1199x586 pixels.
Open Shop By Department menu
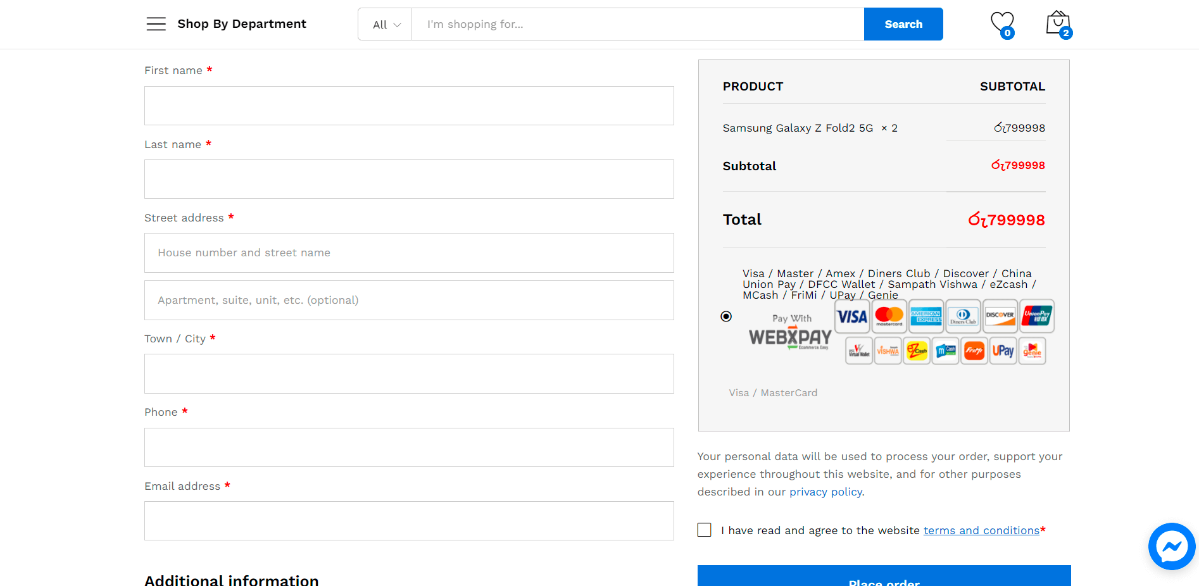tap(241, 24)
